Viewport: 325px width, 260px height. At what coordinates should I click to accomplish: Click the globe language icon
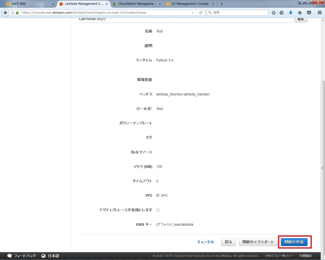click(x=43, y=256)
